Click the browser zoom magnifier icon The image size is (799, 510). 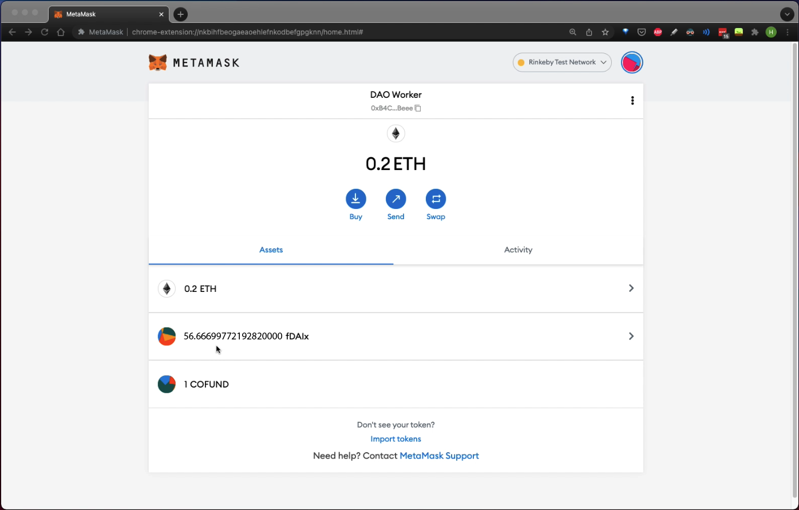tap(572, 32)
